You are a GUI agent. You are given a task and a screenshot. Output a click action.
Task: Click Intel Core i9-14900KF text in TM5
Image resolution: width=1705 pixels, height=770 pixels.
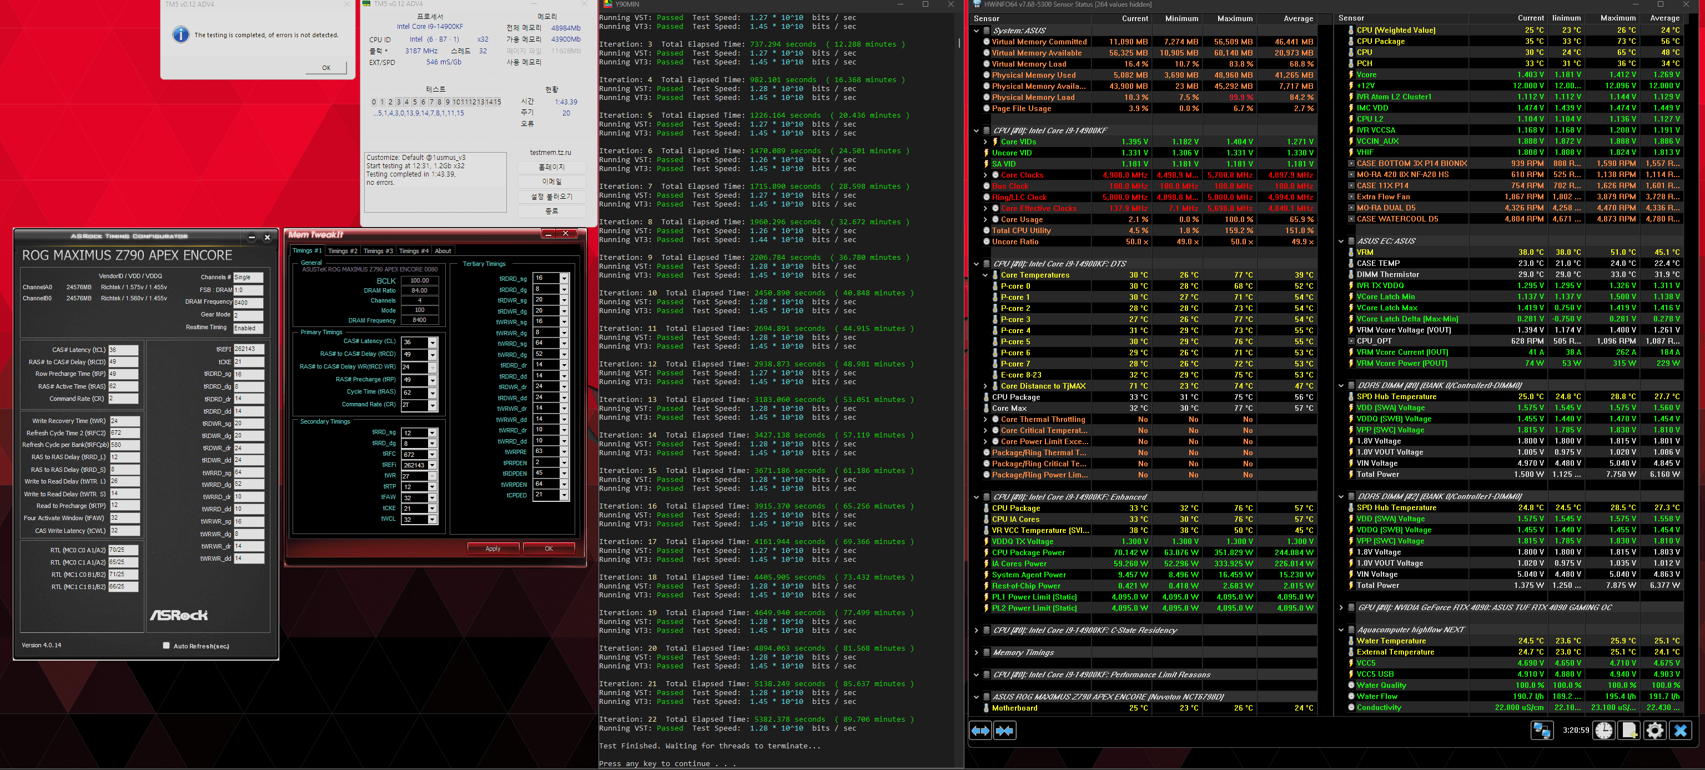[x=430, y=27]
